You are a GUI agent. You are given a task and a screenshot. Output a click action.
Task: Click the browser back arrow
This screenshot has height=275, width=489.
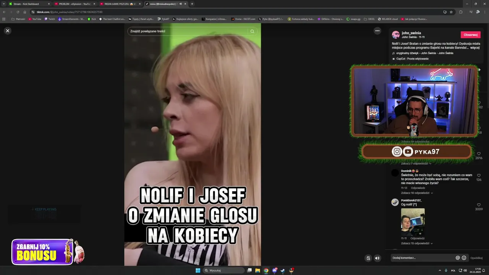(4, 12)
